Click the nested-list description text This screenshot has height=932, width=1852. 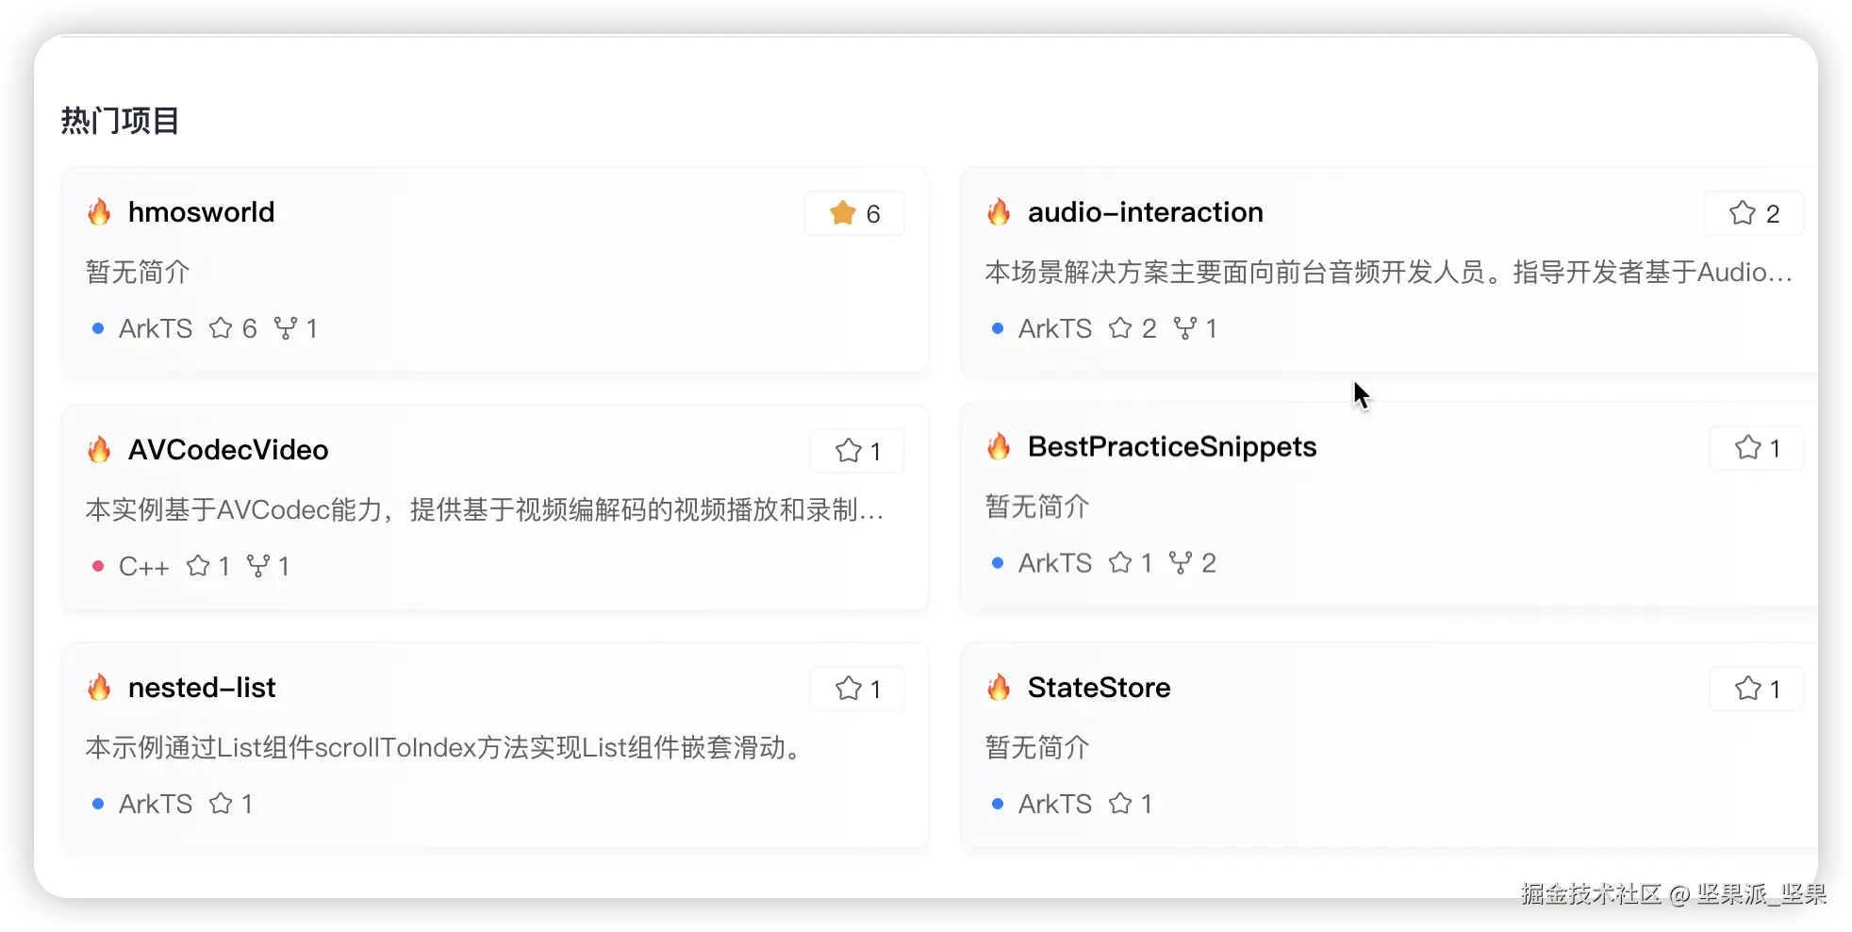443,748
